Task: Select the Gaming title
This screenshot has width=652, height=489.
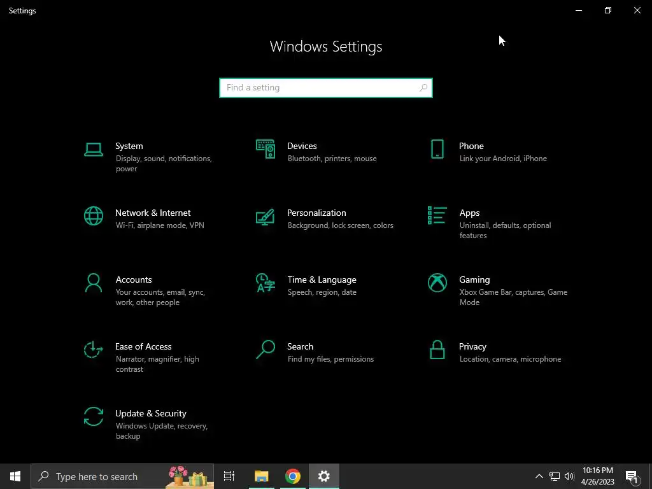Action: (x=474, y=280)
